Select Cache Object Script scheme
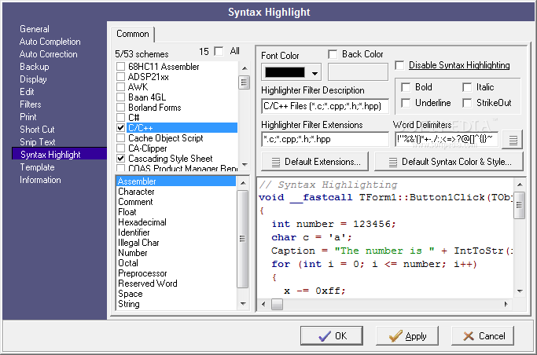This screenshot has width=537, height=355. (x=166, y=138)
